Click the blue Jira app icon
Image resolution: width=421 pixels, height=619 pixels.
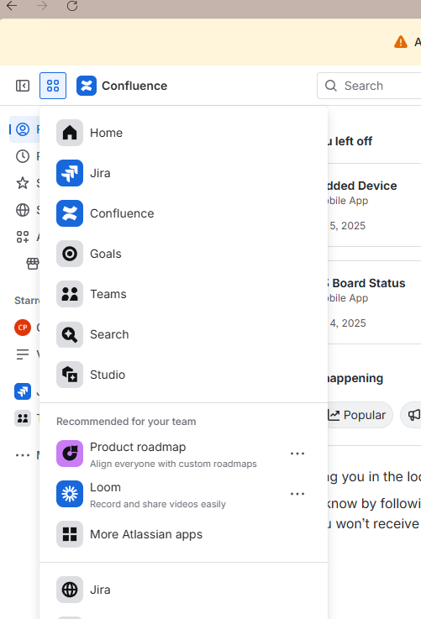(70, 173)
